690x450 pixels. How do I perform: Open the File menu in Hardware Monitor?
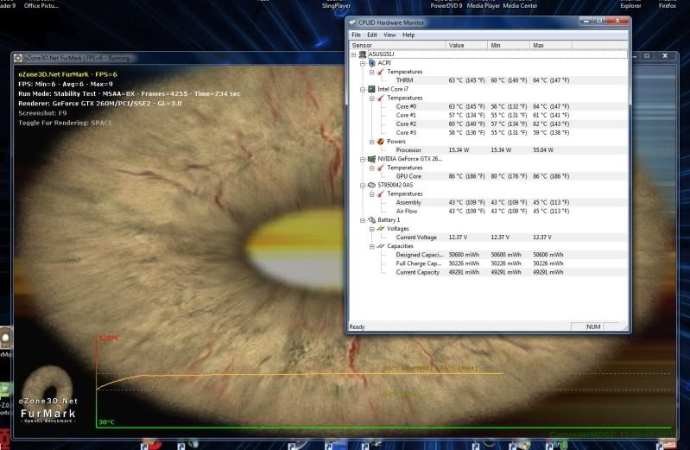tap(356, 35)
